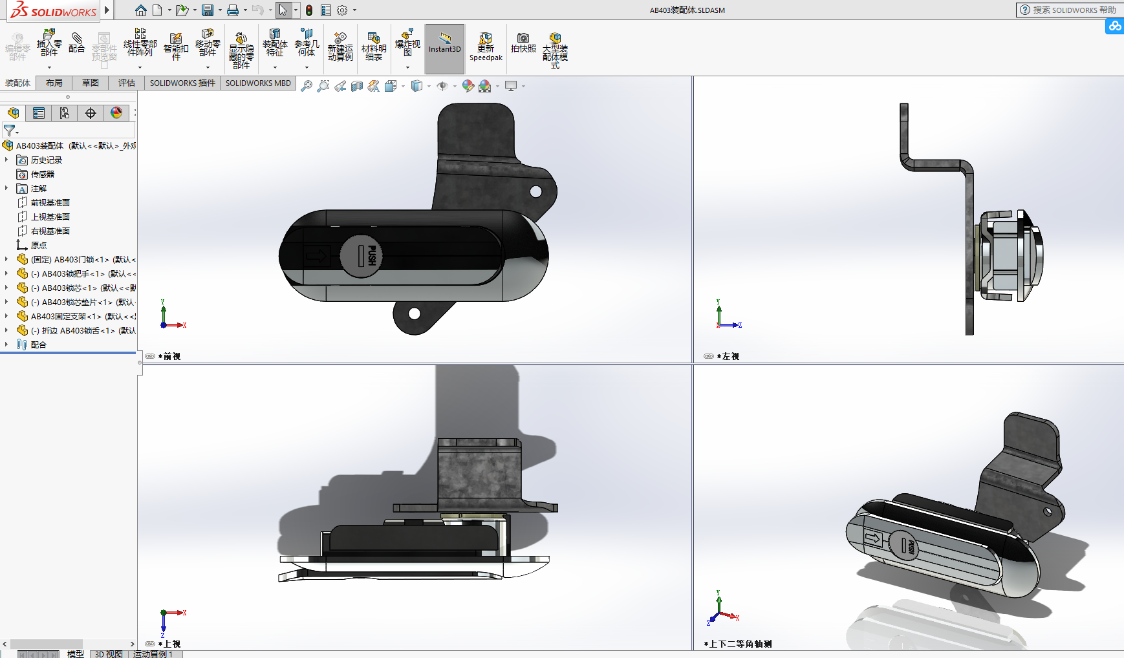Expand SOLIDWORKS menu flyout arrow

pyautogui.click(x=107, y=10)
